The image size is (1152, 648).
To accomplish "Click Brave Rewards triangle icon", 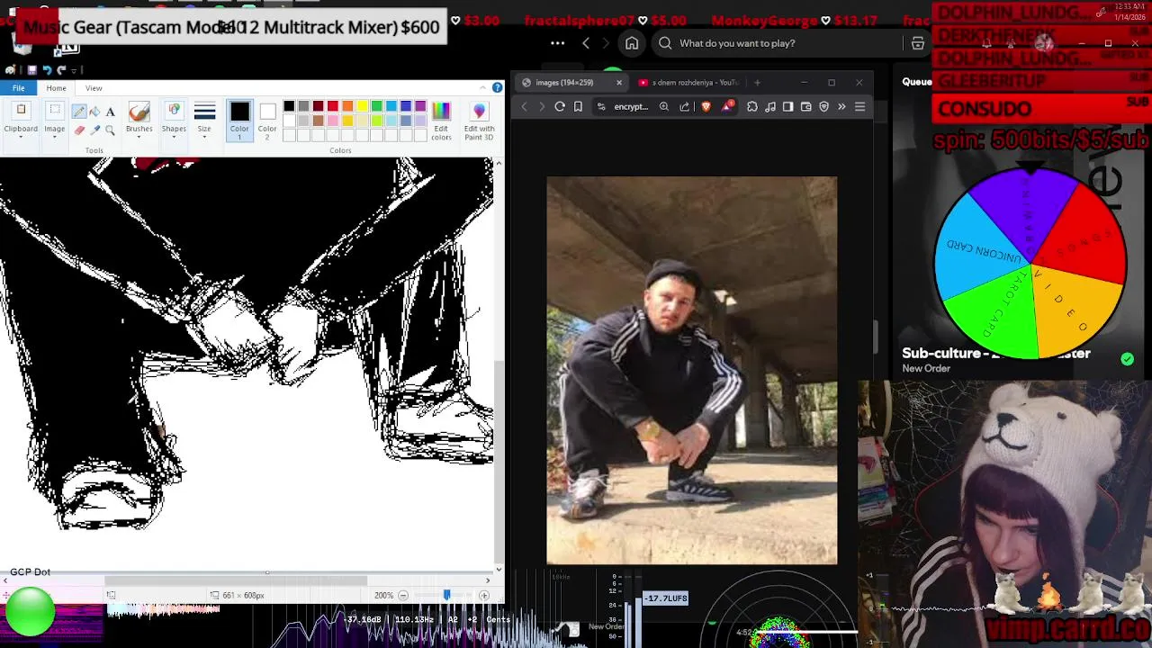I will click(727, 106).
